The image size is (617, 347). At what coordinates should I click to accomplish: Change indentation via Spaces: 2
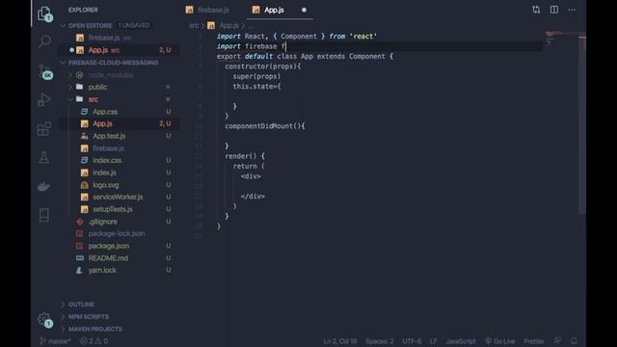coord(379,340)
